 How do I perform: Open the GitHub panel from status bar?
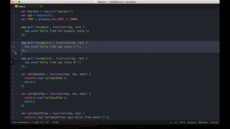point(203,123)
